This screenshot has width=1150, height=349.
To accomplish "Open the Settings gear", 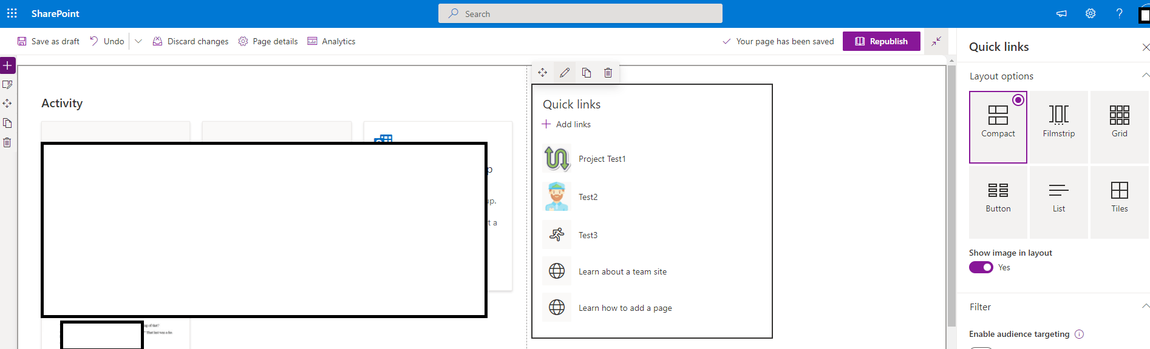I will click(1090, 13).
